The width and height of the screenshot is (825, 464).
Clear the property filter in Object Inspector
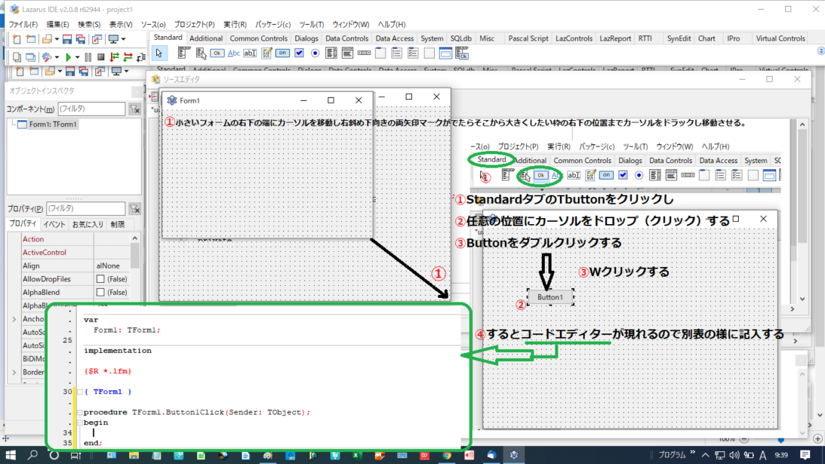pyautogui.click(x=134, y=209)
